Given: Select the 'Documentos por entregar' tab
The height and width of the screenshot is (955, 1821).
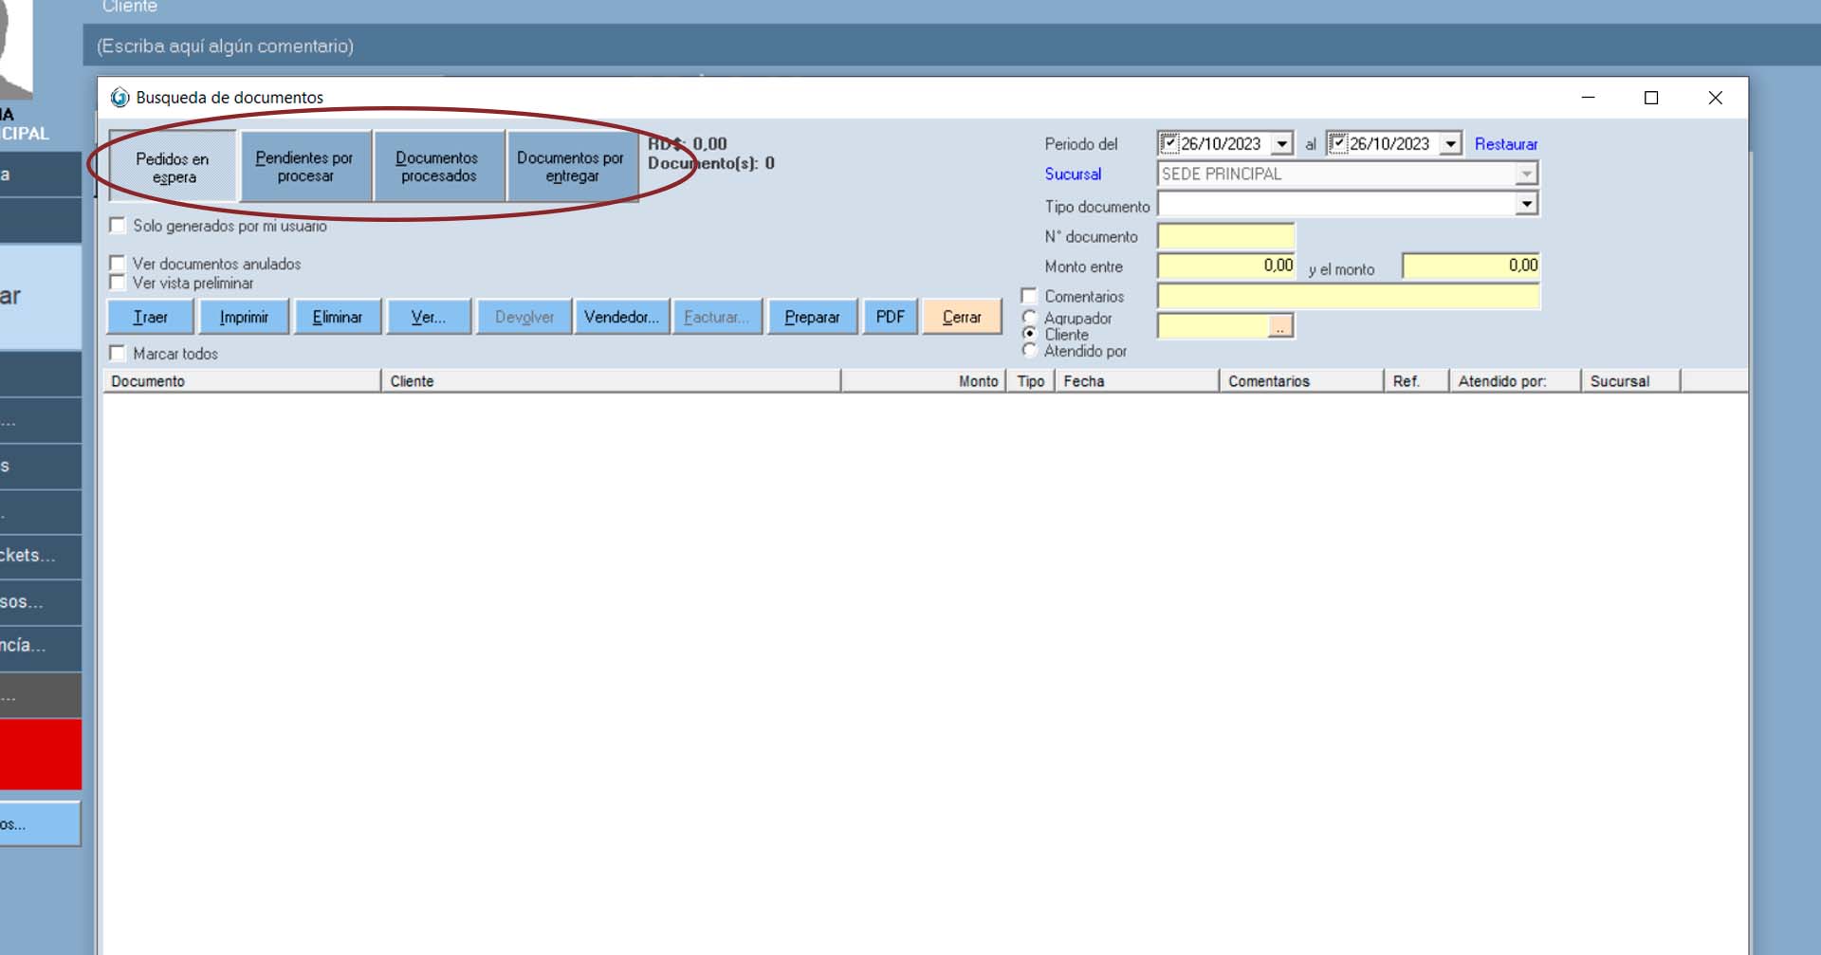Looking at the screenshot, I should (x=571, y=167).
